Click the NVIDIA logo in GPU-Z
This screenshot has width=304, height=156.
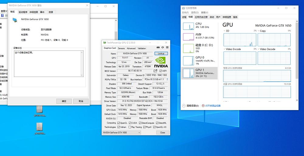tap(161, 62)
